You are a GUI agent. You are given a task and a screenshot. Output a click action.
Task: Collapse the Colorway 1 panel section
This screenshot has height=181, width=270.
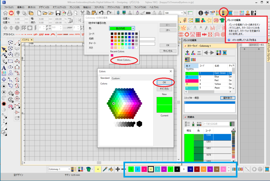pos(185,46)
